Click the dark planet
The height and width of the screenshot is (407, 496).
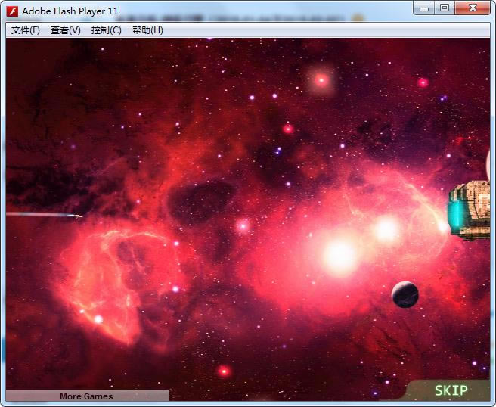click(405, 294)
